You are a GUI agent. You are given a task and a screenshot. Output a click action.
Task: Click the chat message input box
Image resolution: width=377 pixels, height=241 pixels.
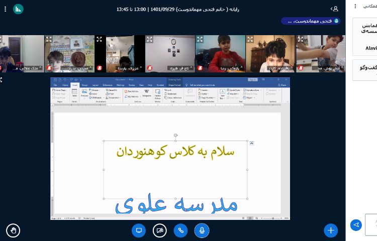(371, 225)
